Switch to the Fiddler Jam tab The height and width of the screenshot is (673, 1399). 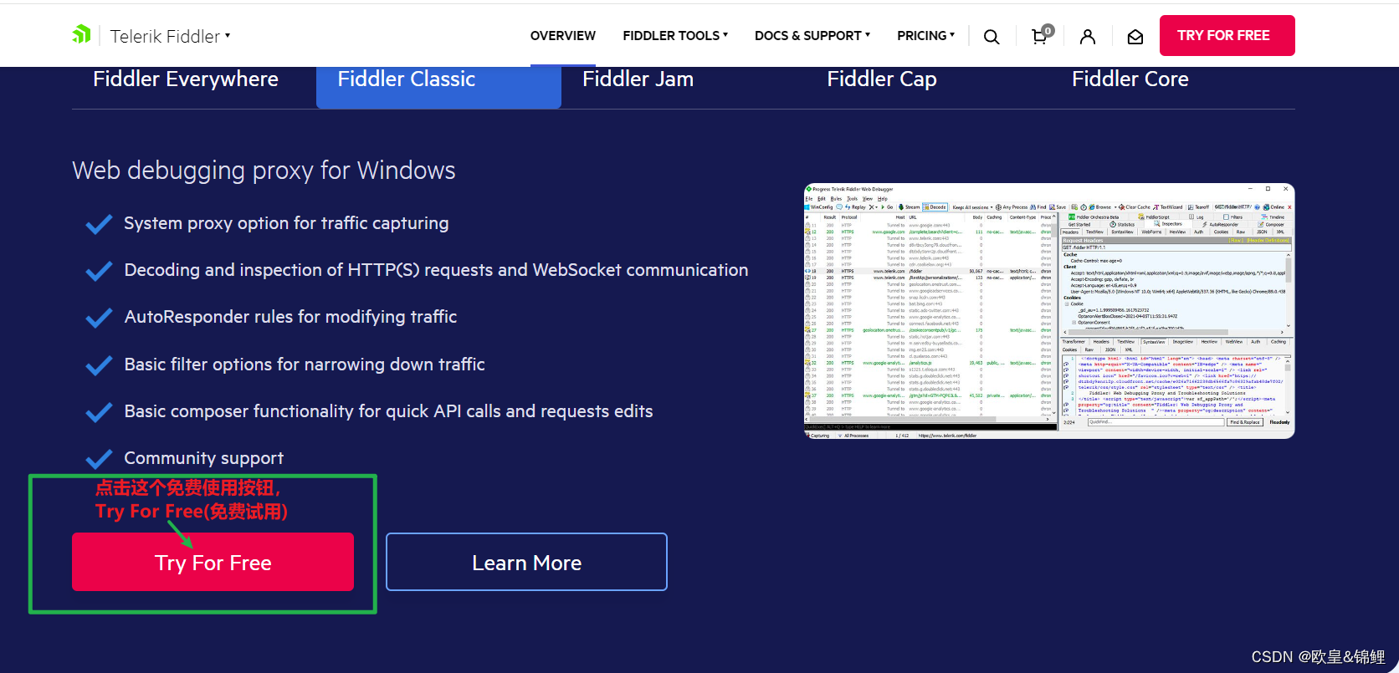click(638, 79)
